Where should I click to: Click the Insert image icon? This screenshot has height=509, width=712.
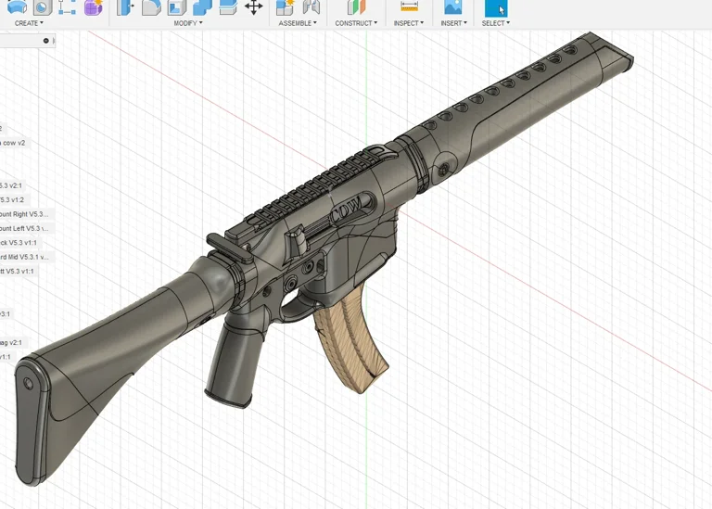pyautogui.click(x=452, y=6)
